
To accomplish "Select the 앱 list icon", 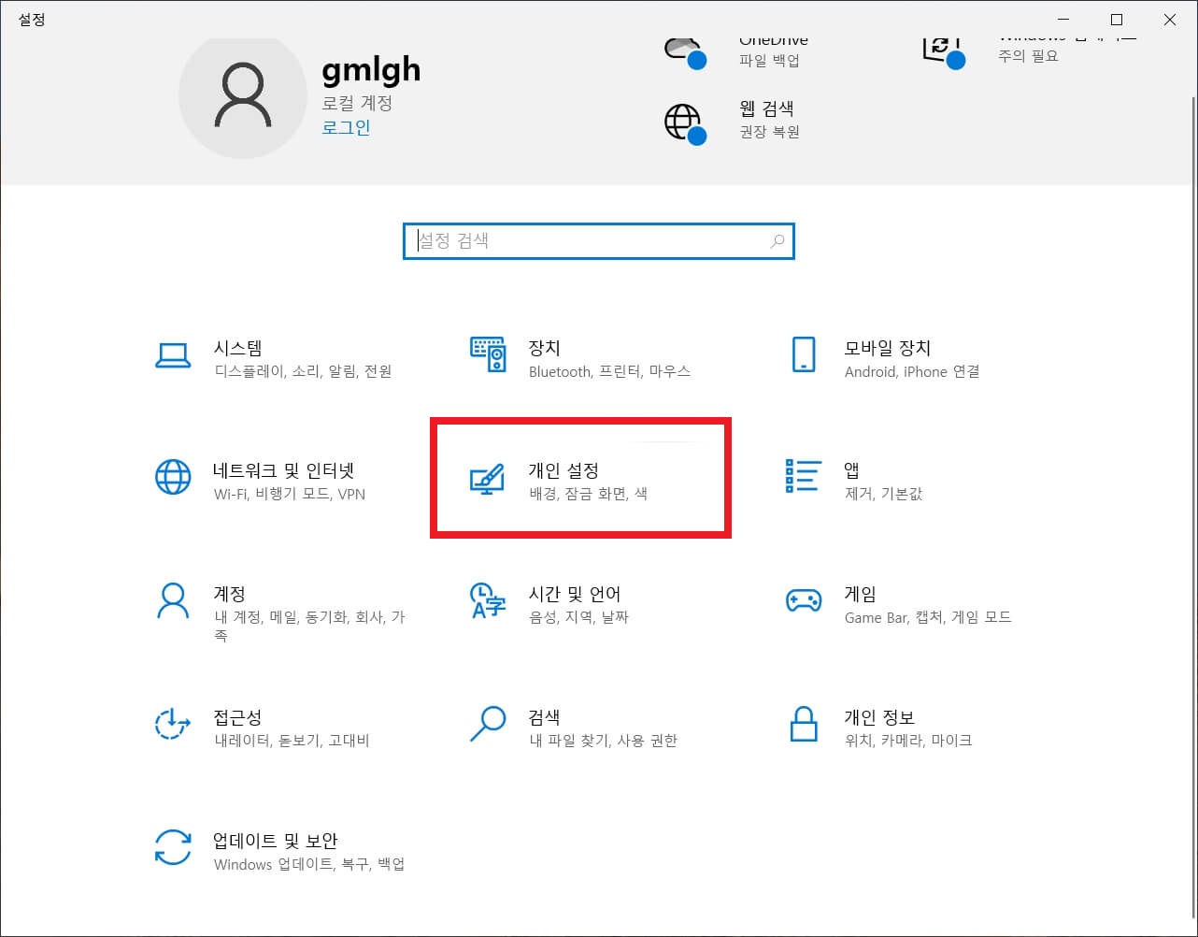I will [x=804, y=476].
